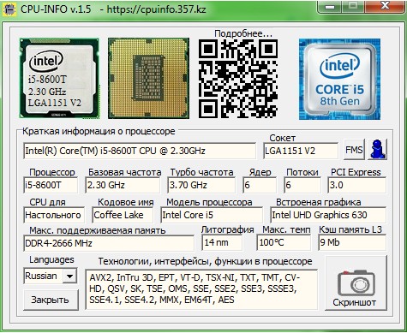Click the Подробнее... label above QR code

click(243, 33)
